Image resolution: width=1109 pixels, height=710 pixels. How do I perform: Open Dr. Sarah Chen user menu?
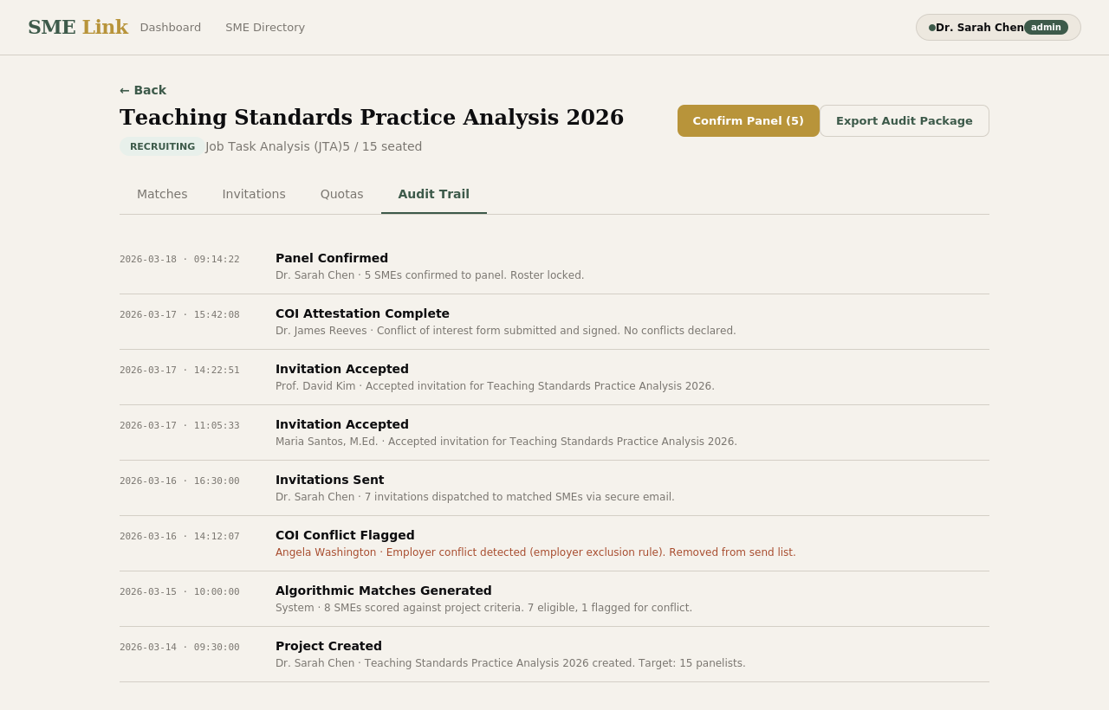click(979, 27)
